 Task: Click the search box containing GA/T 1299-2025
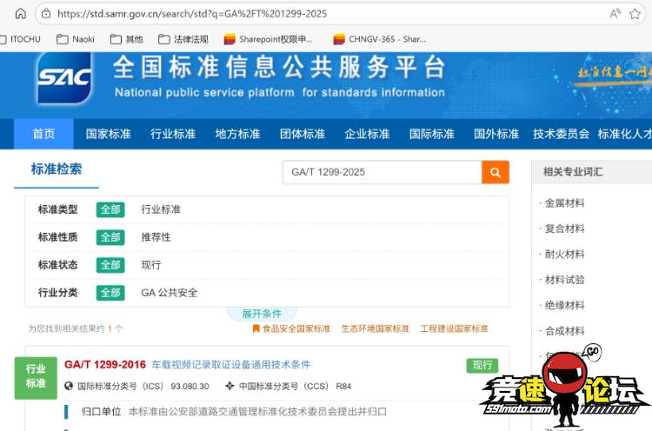[x=381, y=172]
